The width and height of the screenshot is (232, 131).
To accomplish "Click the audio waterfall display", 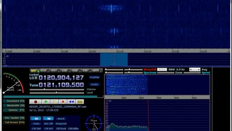I will click(157, 85).
